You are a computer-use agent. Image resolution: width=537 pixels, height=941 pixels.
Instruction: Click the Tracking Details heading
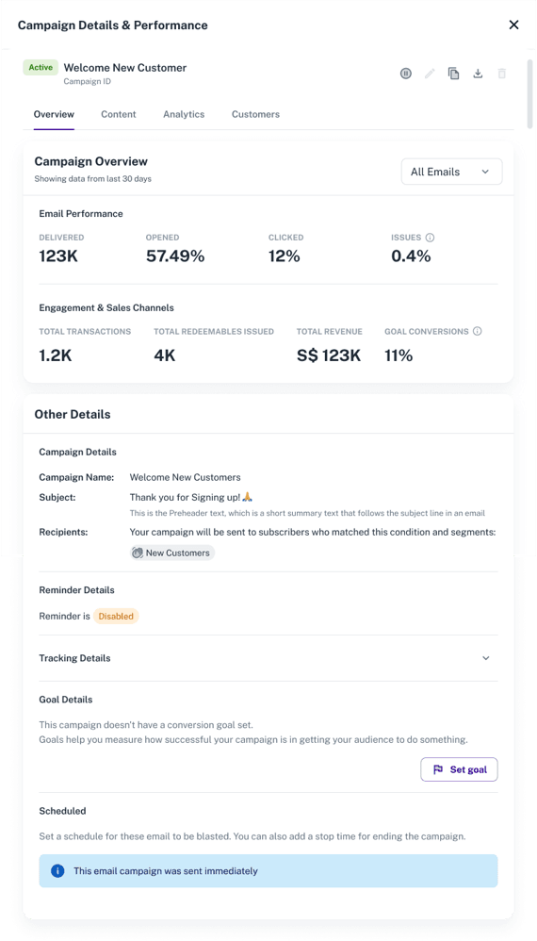click(75, 658)
